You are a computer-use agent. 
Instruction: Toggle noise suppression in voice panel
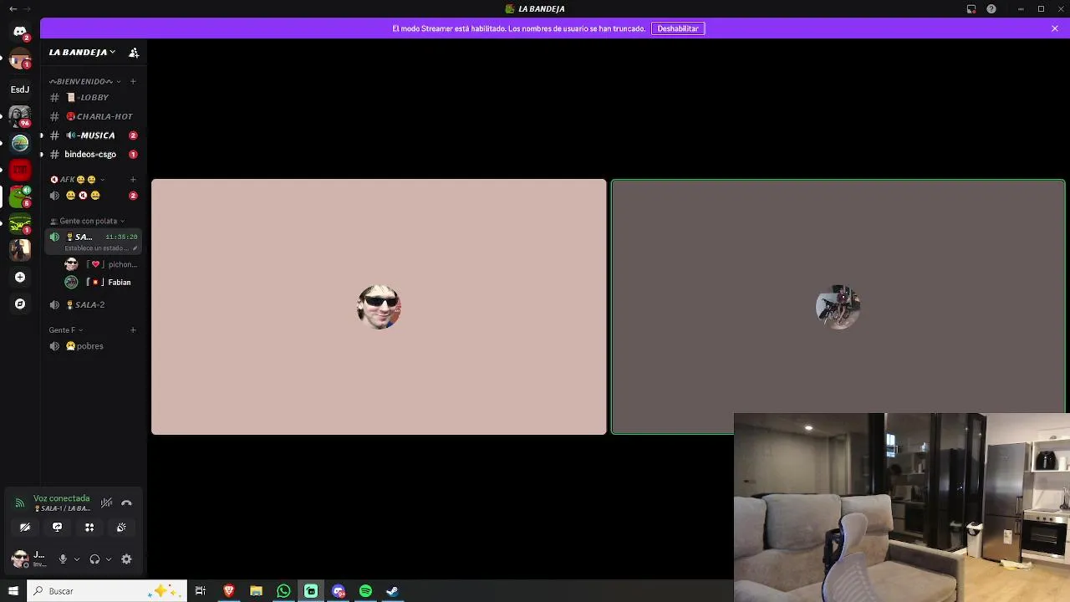[106, 503]
